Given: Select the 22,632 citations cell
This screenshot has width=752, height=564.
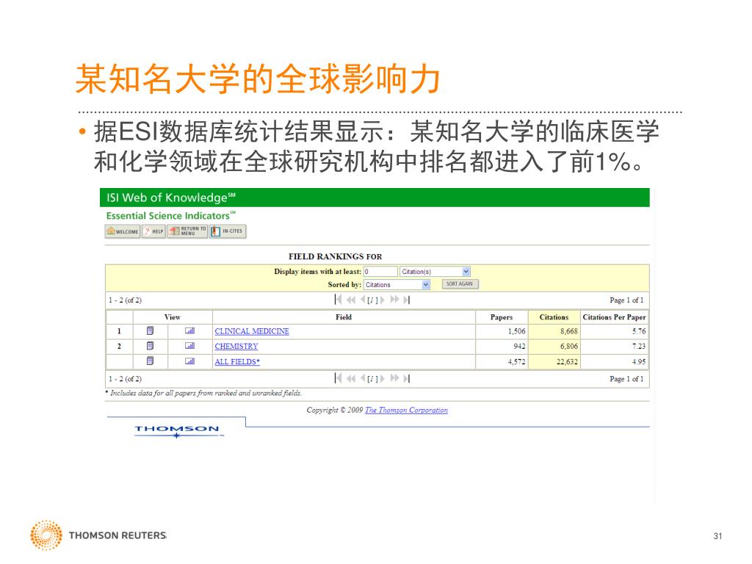Looking at the screenshot, I should [554, 361].
